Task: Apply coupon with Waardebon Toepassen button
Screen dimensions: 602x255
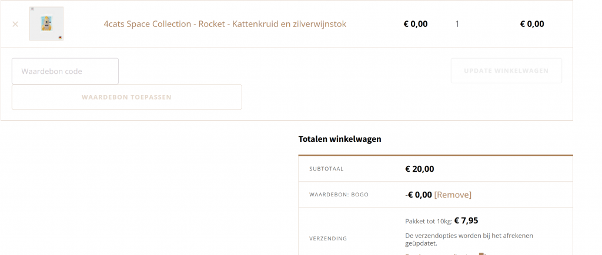Action: click(127, 97)
